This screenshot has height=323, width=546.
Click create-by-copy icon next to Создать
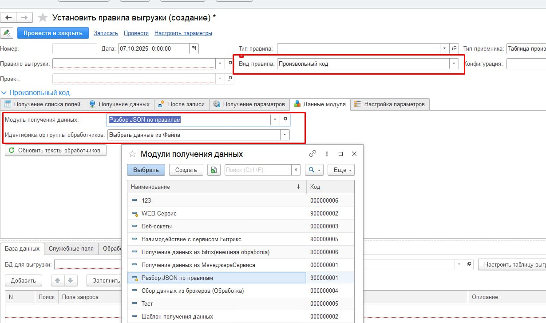214,170
